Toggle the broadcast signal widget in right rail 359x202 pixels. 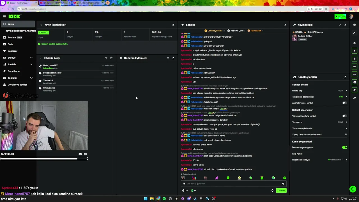(x=355, y=74)
